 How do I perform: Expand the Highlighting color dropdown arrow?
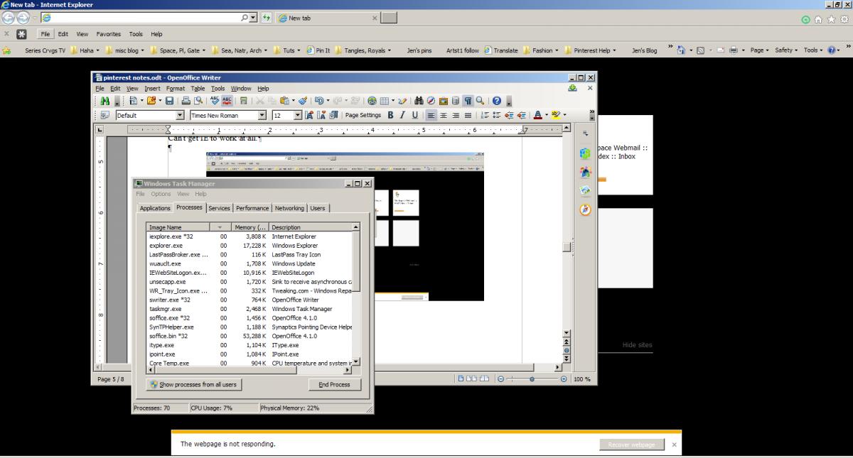coord(564,115)
